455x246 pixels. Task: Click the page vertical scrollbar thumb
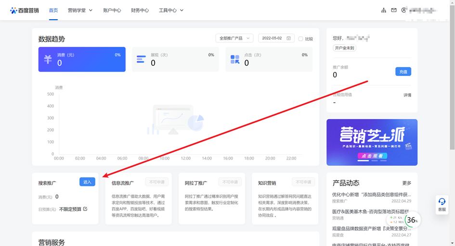click(x=452, y=77)
